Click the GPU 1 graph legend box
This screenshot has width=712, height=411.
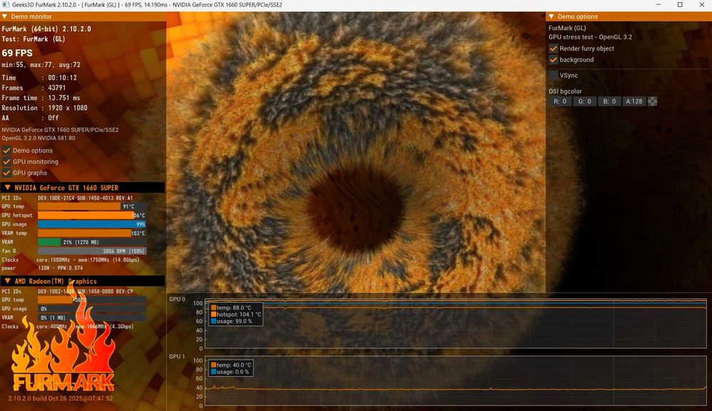[x=230, y=368]
